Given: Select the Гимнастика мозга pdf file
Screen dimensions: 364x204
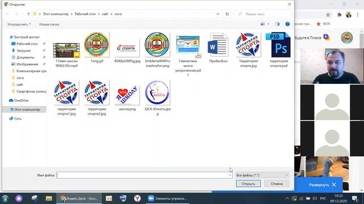Looking at the screenshot, I should (188, 55).
